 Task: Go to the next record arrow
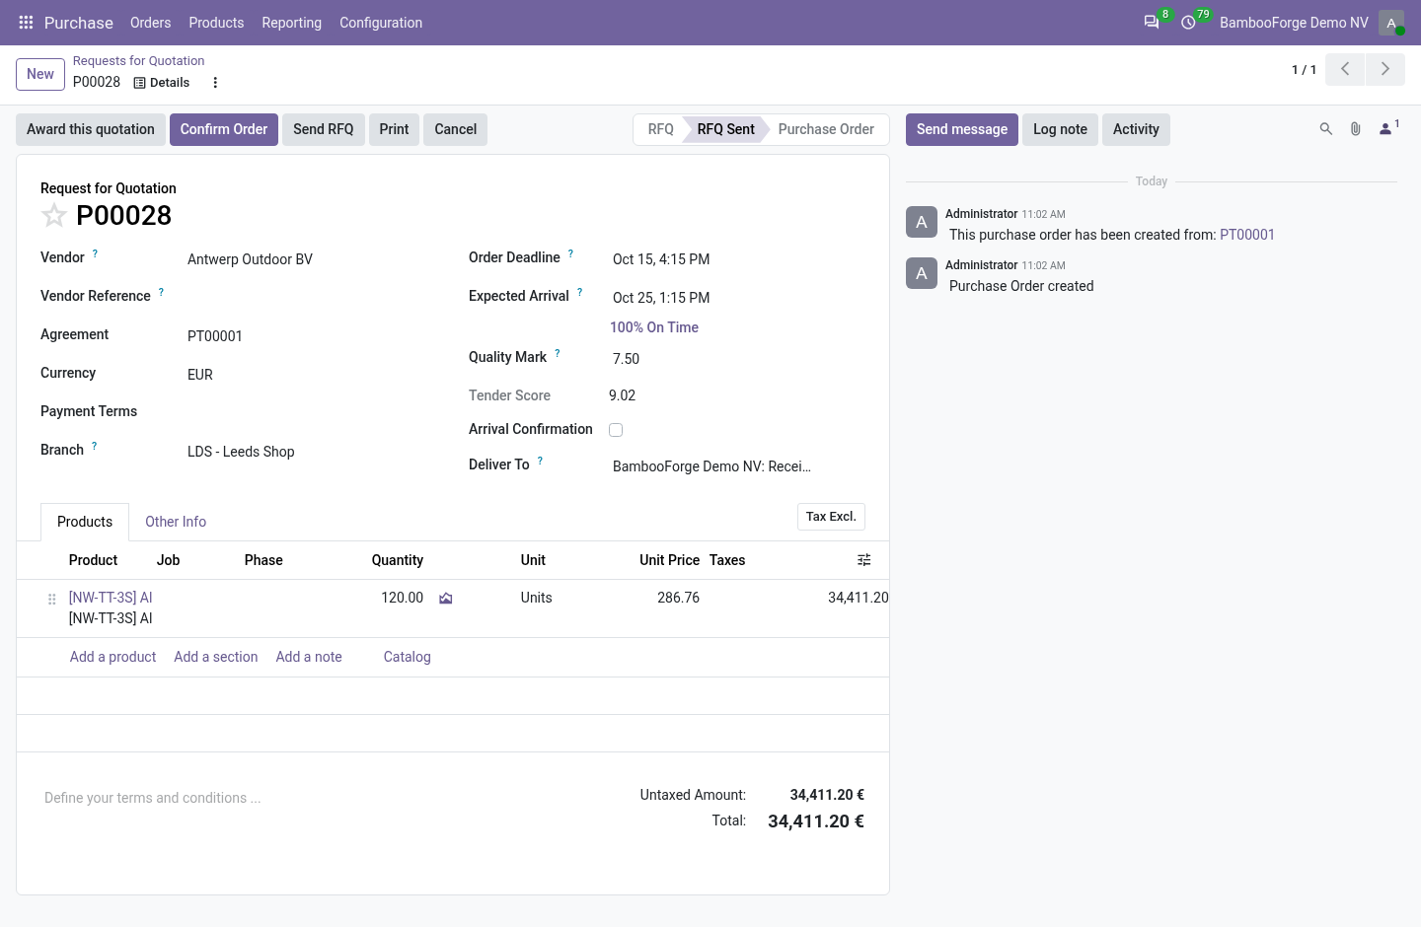[1385, 69]
